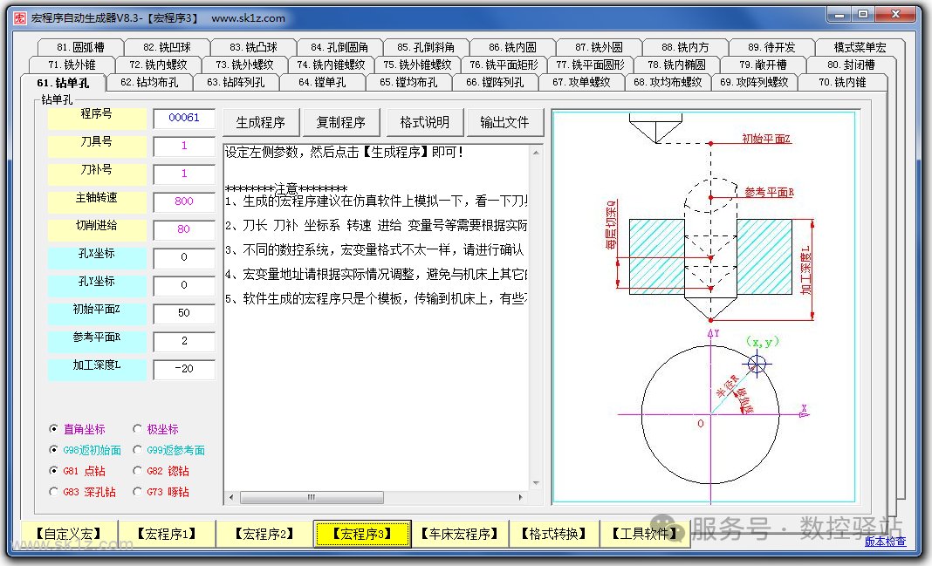The image size is (932, 566).
Task: Switch to tab 71. 铣外锥
Action: pos(72,65)
